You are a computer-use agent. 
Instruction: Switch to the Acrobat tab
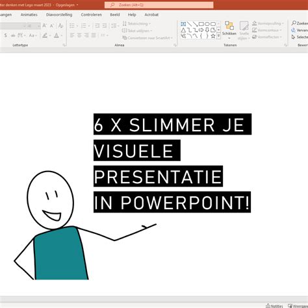[151, 15]
